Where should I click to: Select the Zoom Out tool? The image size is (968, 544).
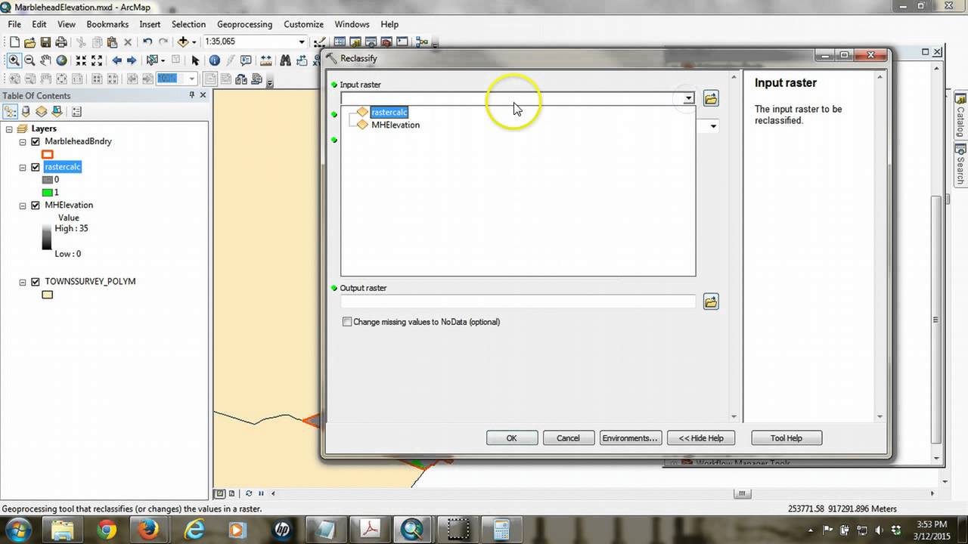click(x=30, y=60)
